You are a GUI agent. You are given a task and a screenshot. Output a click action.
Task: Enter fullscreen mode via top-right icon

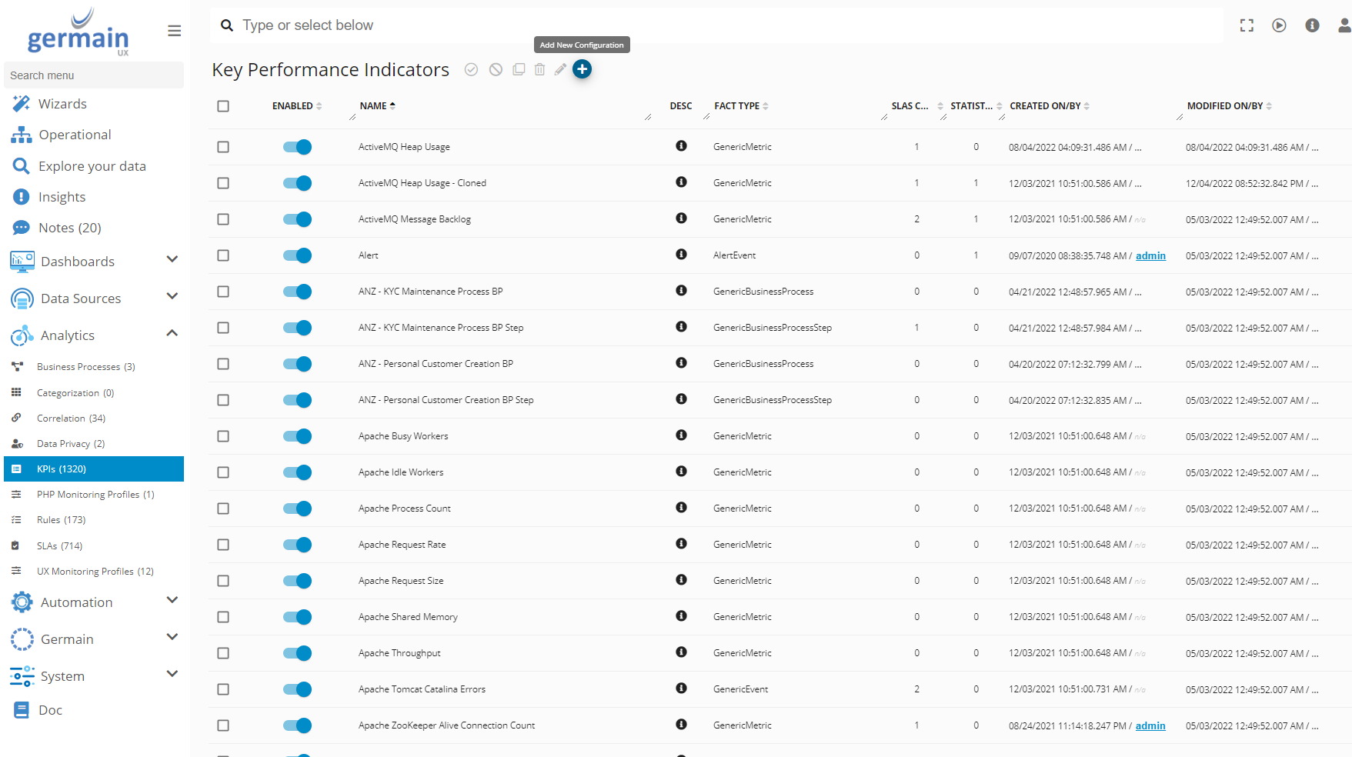pos(1247,25)
